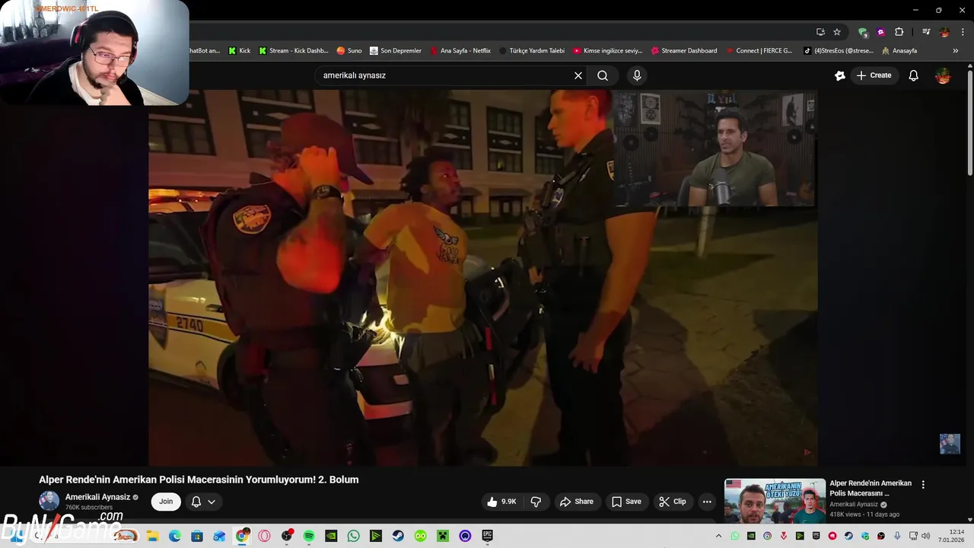Click the channel watermark in video corner
The image size is (974, 548).
950,444
